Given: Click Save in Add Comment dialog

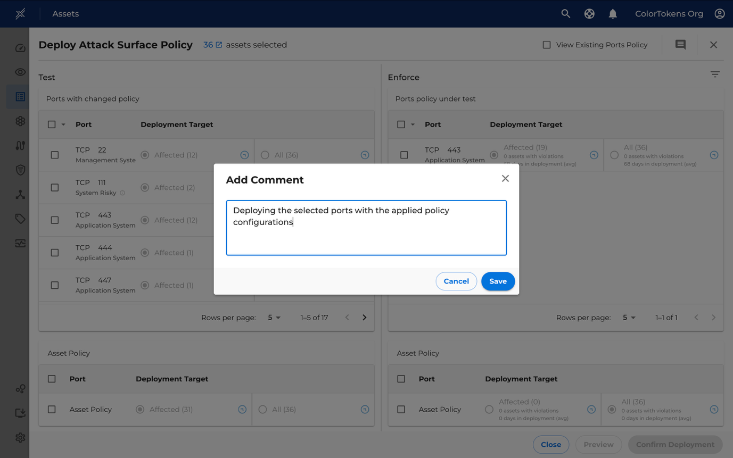Looking at the screenshot, I should point(498,281).
